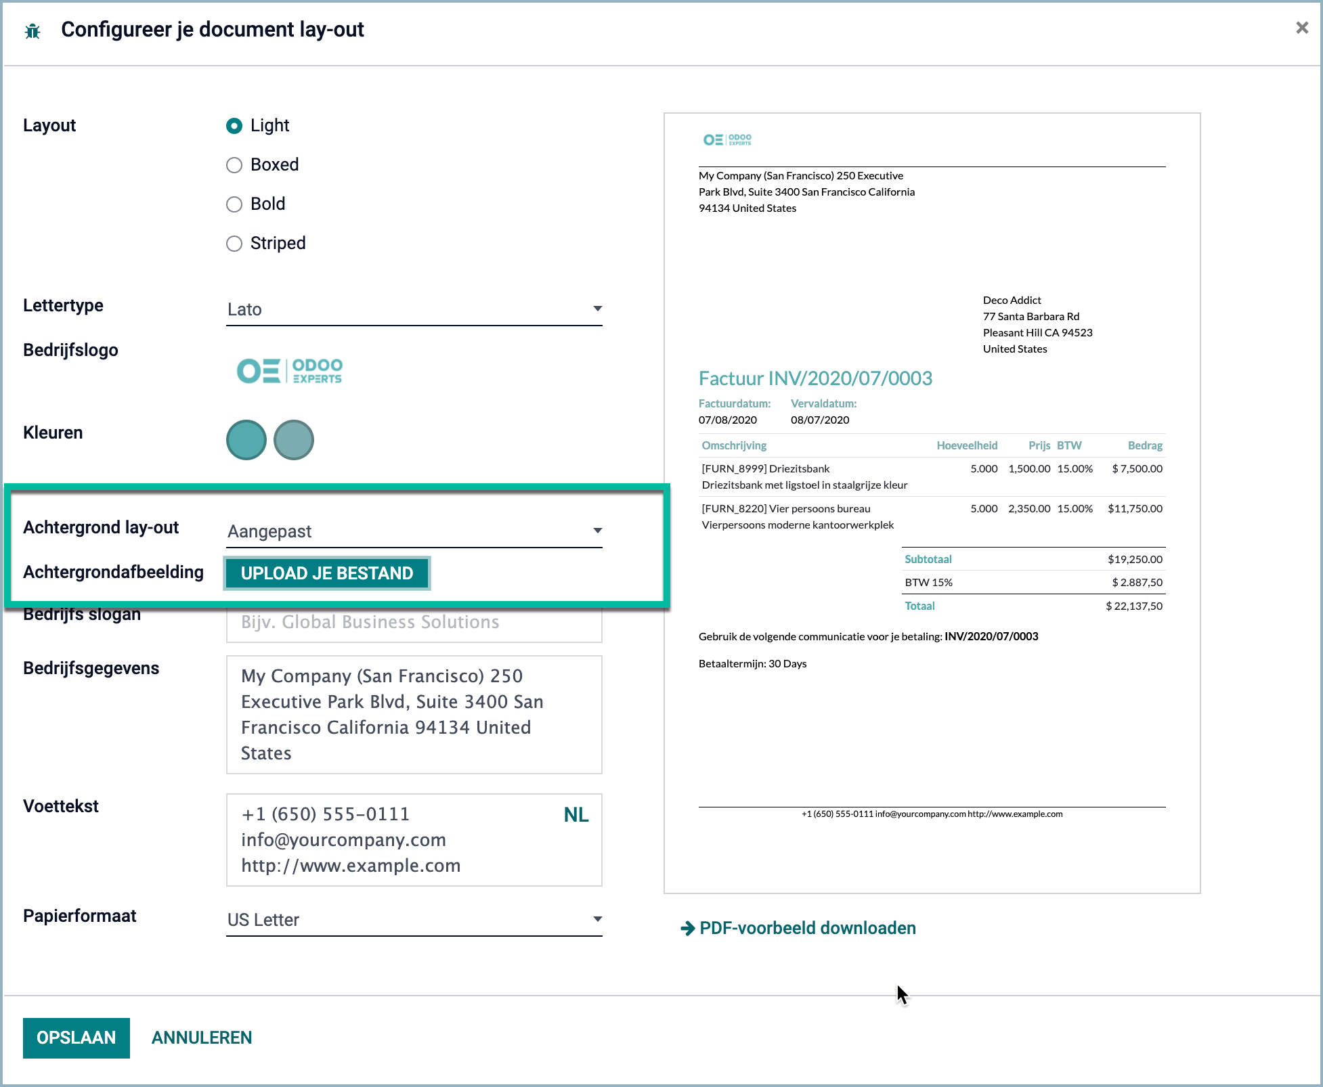This screenshot has width=1323, height=1087.
Task: Select the Light layout option
Action: pyautogui.click(x=234, y=126)
